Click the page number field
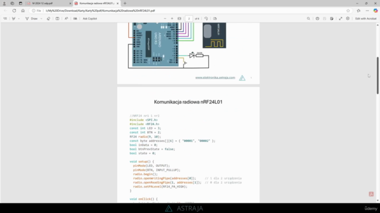Image resolution: width=380 pixels, height=213 pixels. [189, 18]
